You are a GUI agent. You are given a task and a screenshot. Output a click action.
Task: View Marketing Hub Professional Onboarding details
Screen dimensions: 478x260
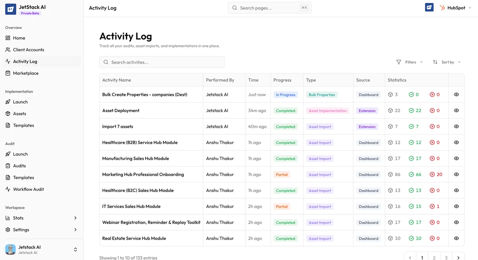click(456, 174)
